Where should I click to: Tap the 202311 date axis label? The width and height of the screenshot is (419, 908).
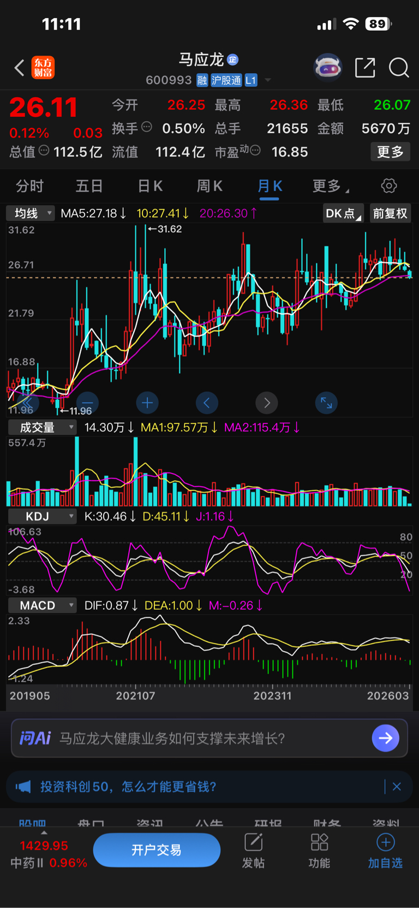coord(272,695)
